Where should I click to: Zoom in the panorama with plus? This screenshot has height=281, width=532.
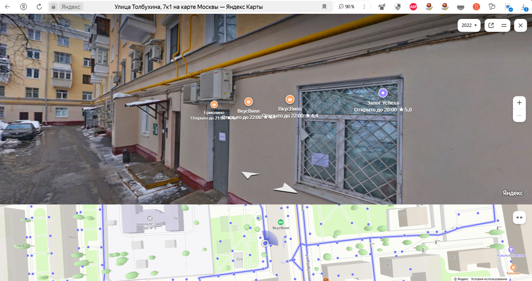pyautogui.click(x=519, y=103)
